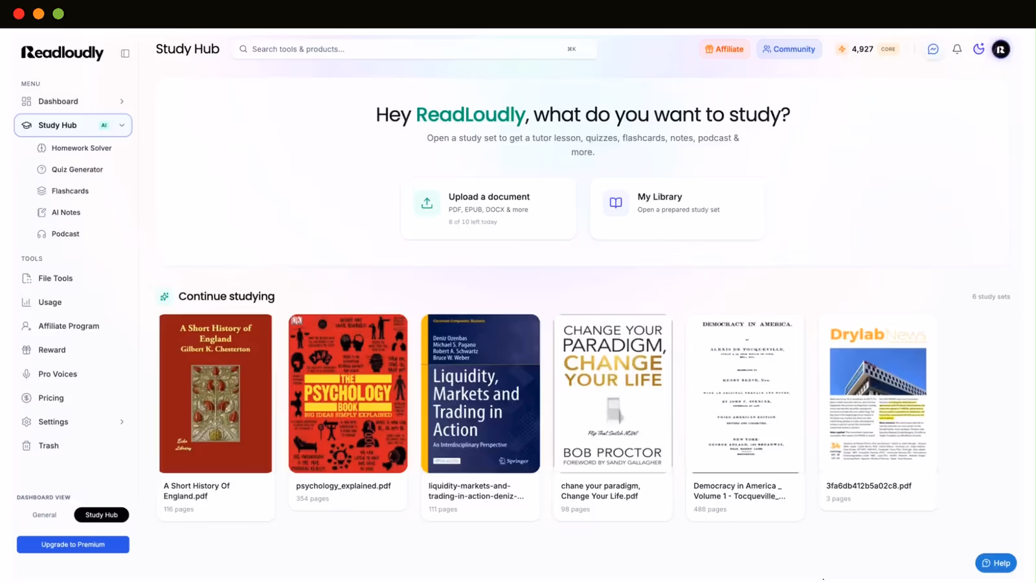Click the 4,927 credits badge
1036x583 pixels.
[867, 49]
